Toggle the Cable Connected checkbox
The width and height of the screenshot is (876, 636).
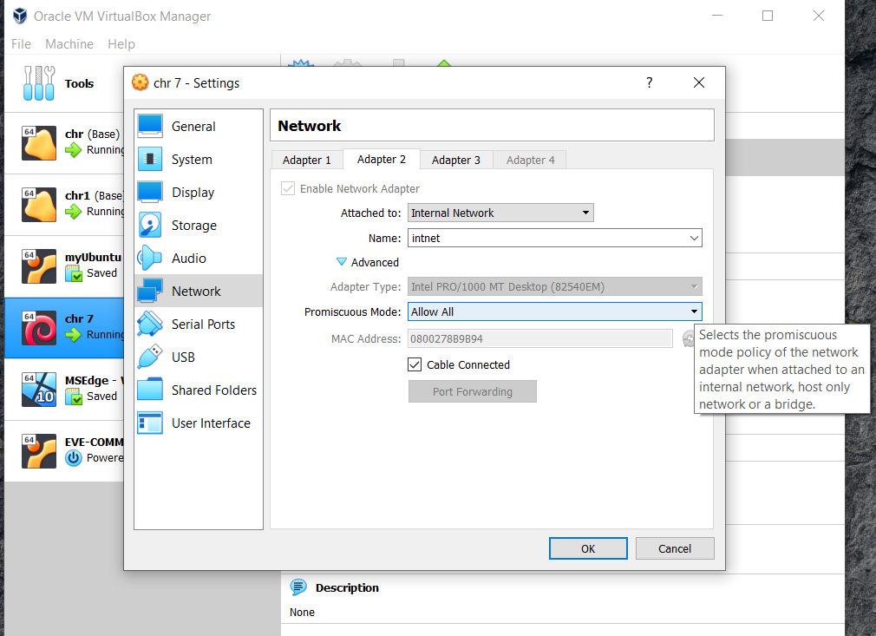pyautogui.click(x=414, y=364)
